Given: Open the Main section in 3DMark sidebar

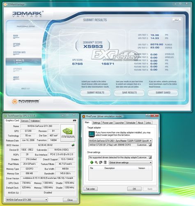Looking at the screenshot, I should [16, 36].
